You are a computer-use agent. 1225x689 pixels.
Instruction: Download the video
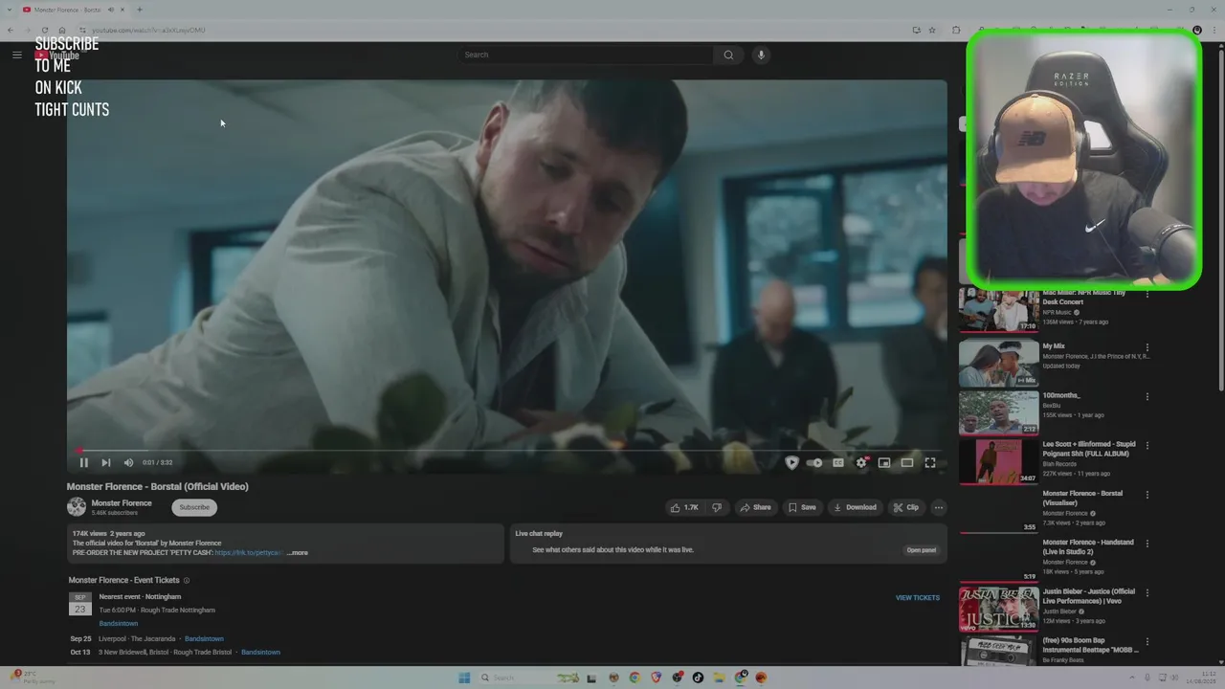[x=855, y=507]
